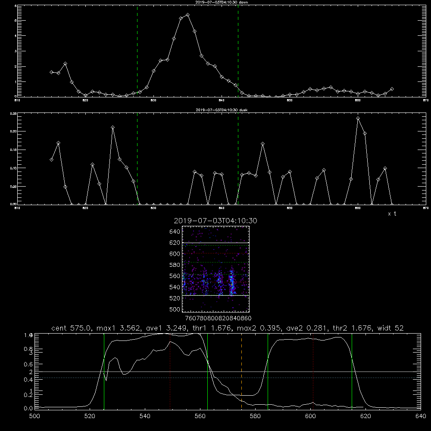This screenshot has width=431, height=431.
Task: Click the '0.20' label on dusk plot y-axis
Action: (x=13, y=131)
